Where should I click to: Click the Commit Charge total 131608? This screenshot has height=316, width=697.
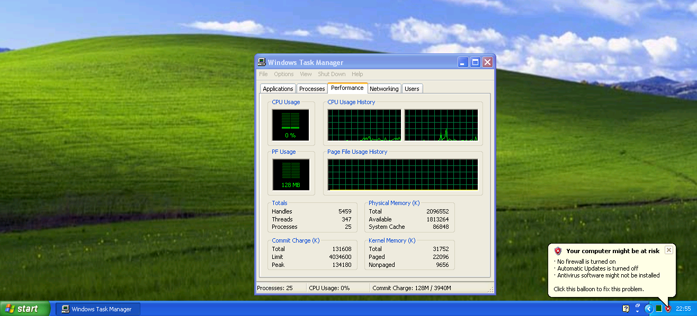point(342,249)
